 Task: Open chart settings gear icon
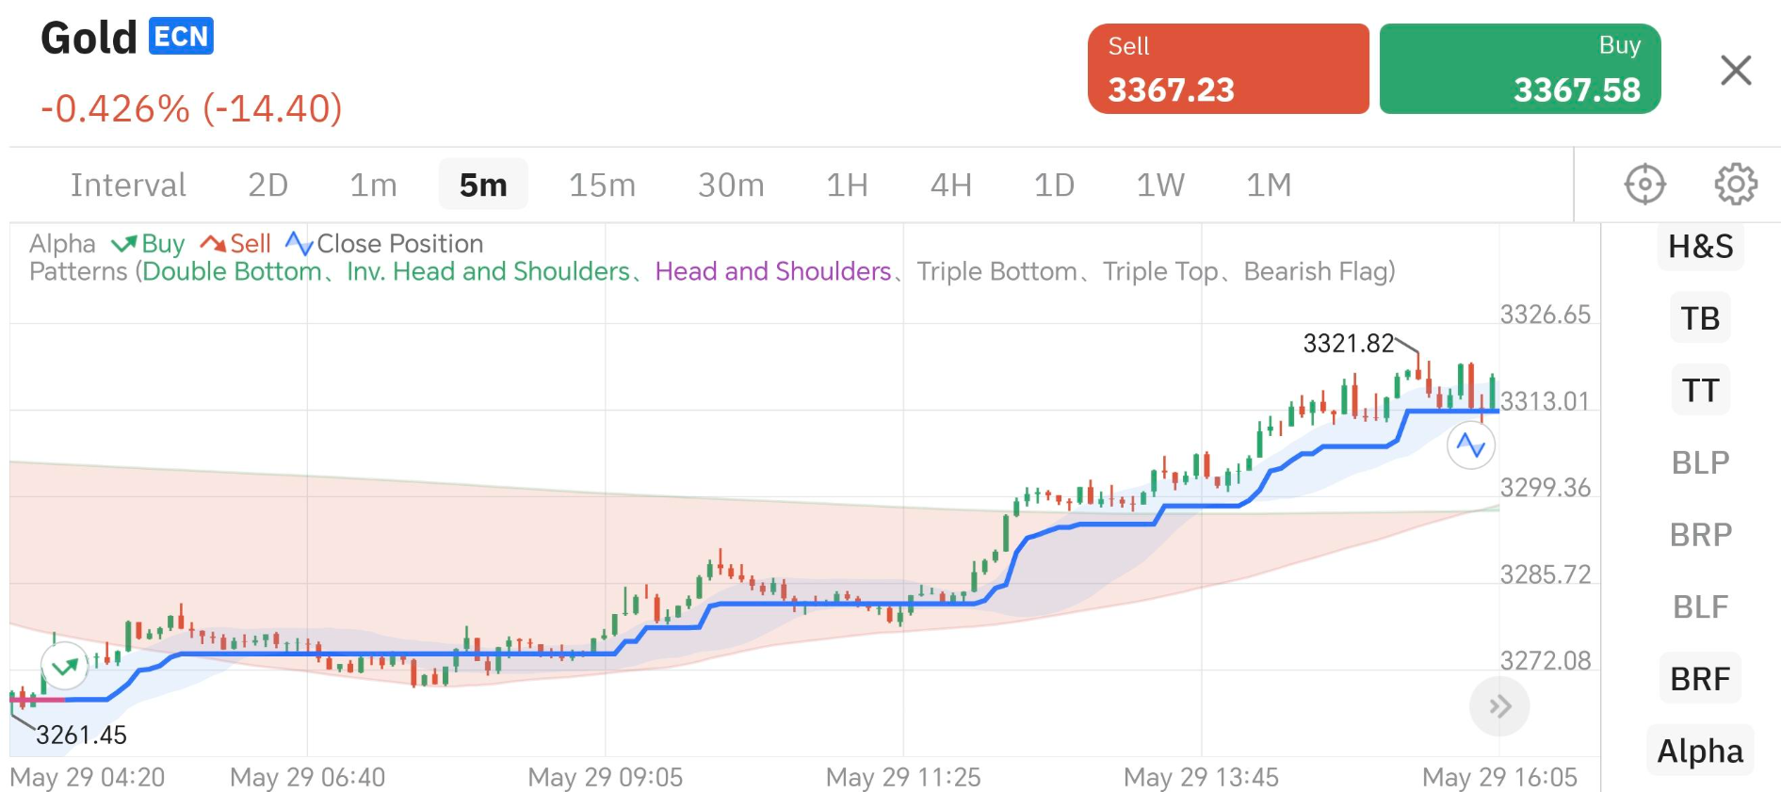point(1735,185)
